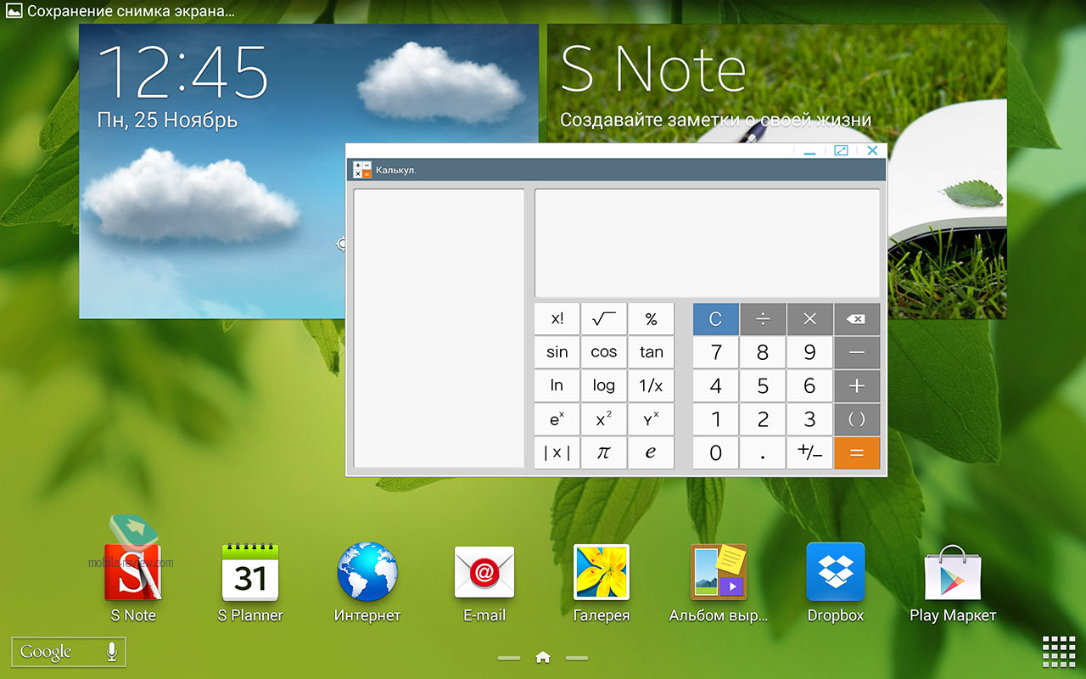Minimize the calculator popup window

(809, 151)
